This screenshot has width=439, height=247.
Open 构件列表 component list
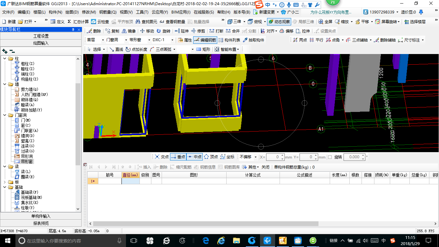tap(229, 40)
